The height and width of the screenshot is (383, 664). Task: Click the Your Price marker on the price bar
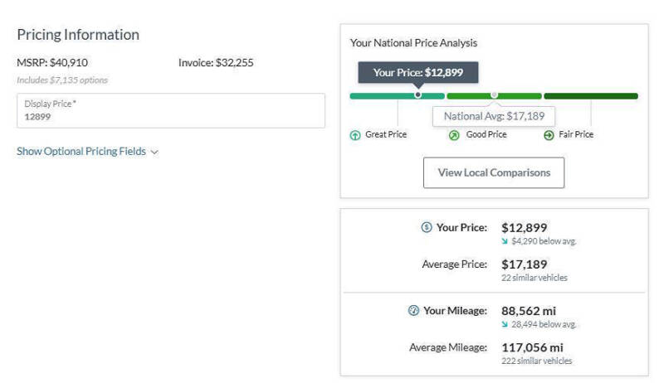click(418, 95)
